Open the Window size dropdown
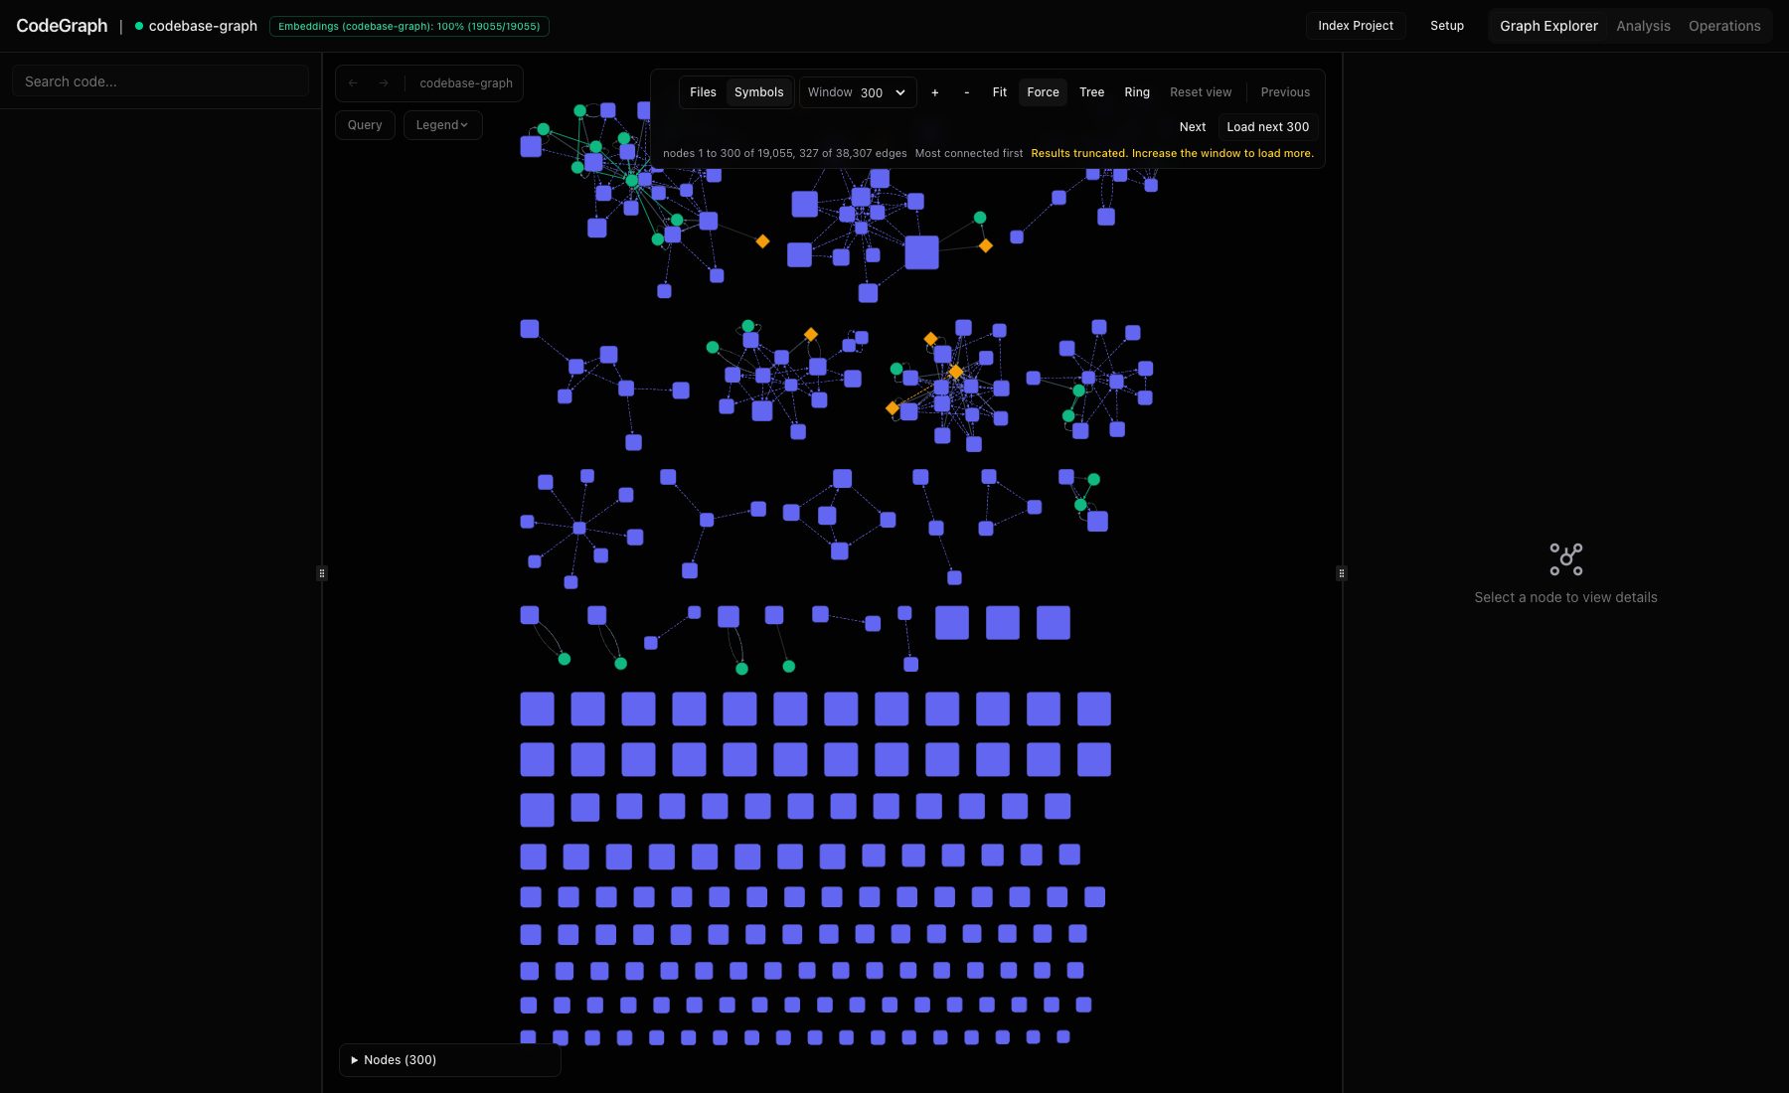This screenshot has width=1789, height=1093. 858,92
